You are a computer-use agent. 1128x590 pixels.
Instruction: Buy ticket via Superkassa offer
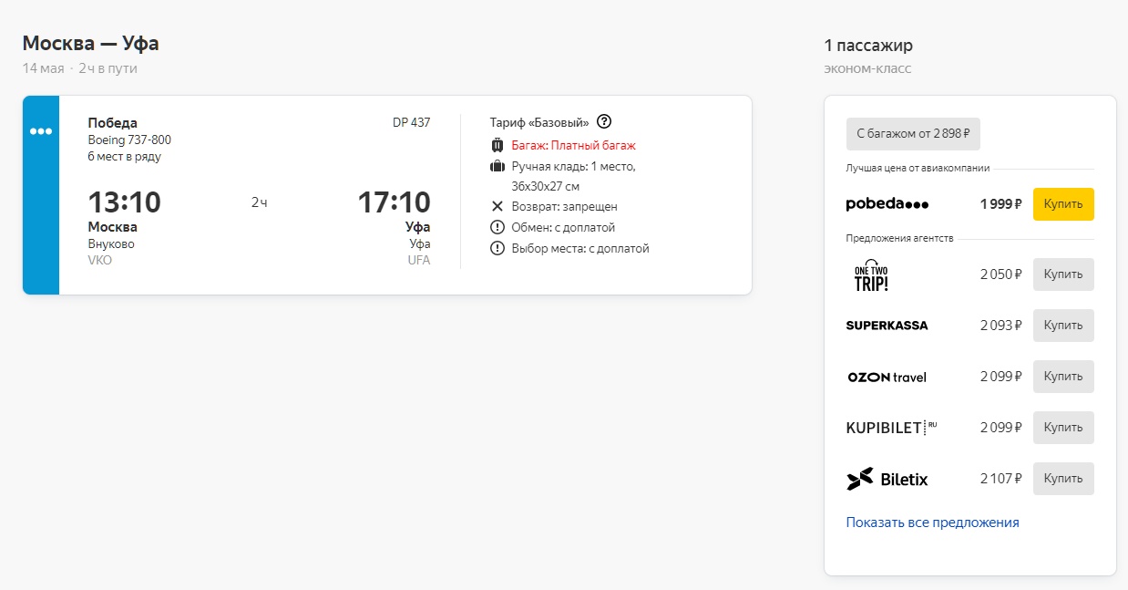[x=1063, y=326]
